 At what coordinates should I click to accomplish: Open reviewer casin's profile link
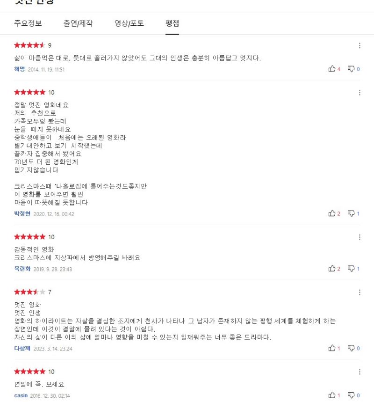(21, 395)
